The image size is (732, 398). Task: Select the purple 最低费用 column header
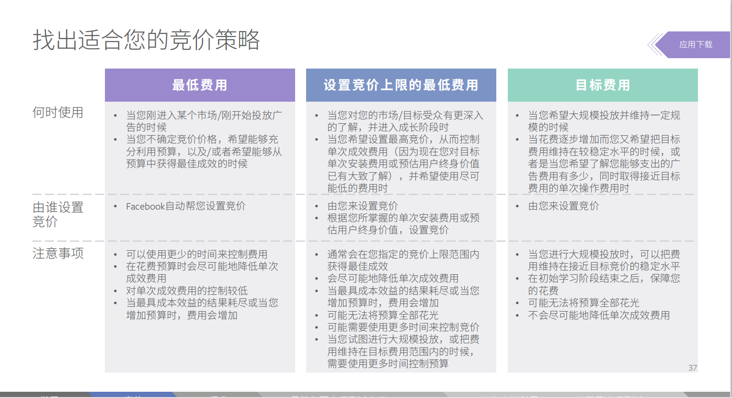click(199, 85)
